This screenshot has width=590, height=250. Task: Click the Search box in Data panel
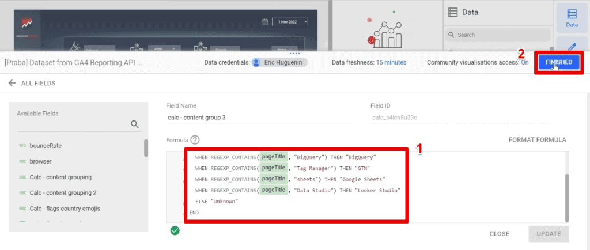(497, 35)
